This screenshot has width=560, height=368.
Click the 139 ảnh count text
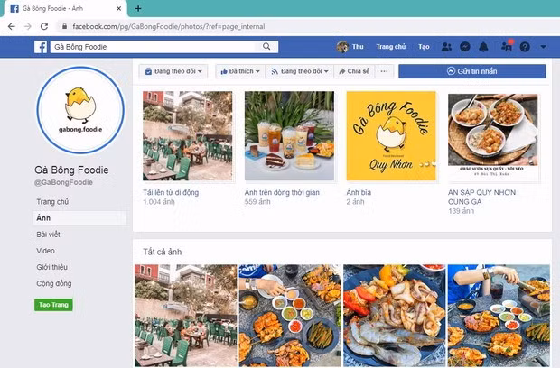click(461, 211)
